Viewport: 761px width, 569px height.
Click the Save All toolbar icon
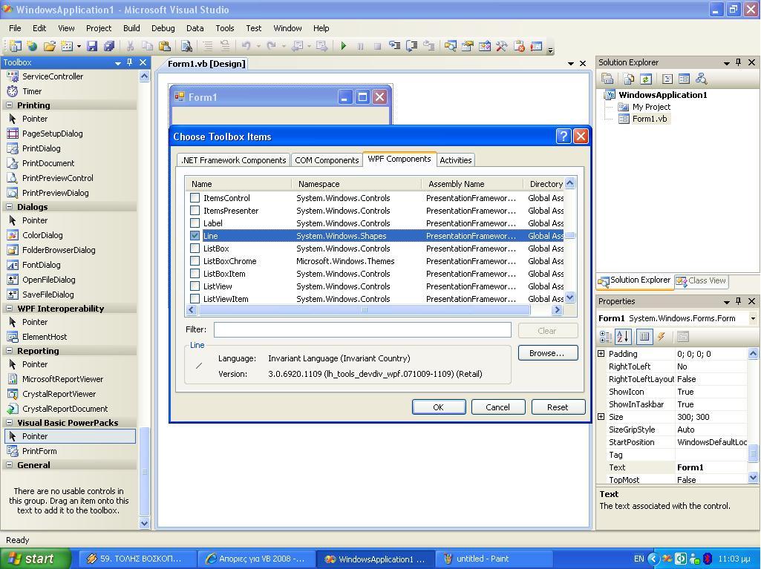(109, 46)
